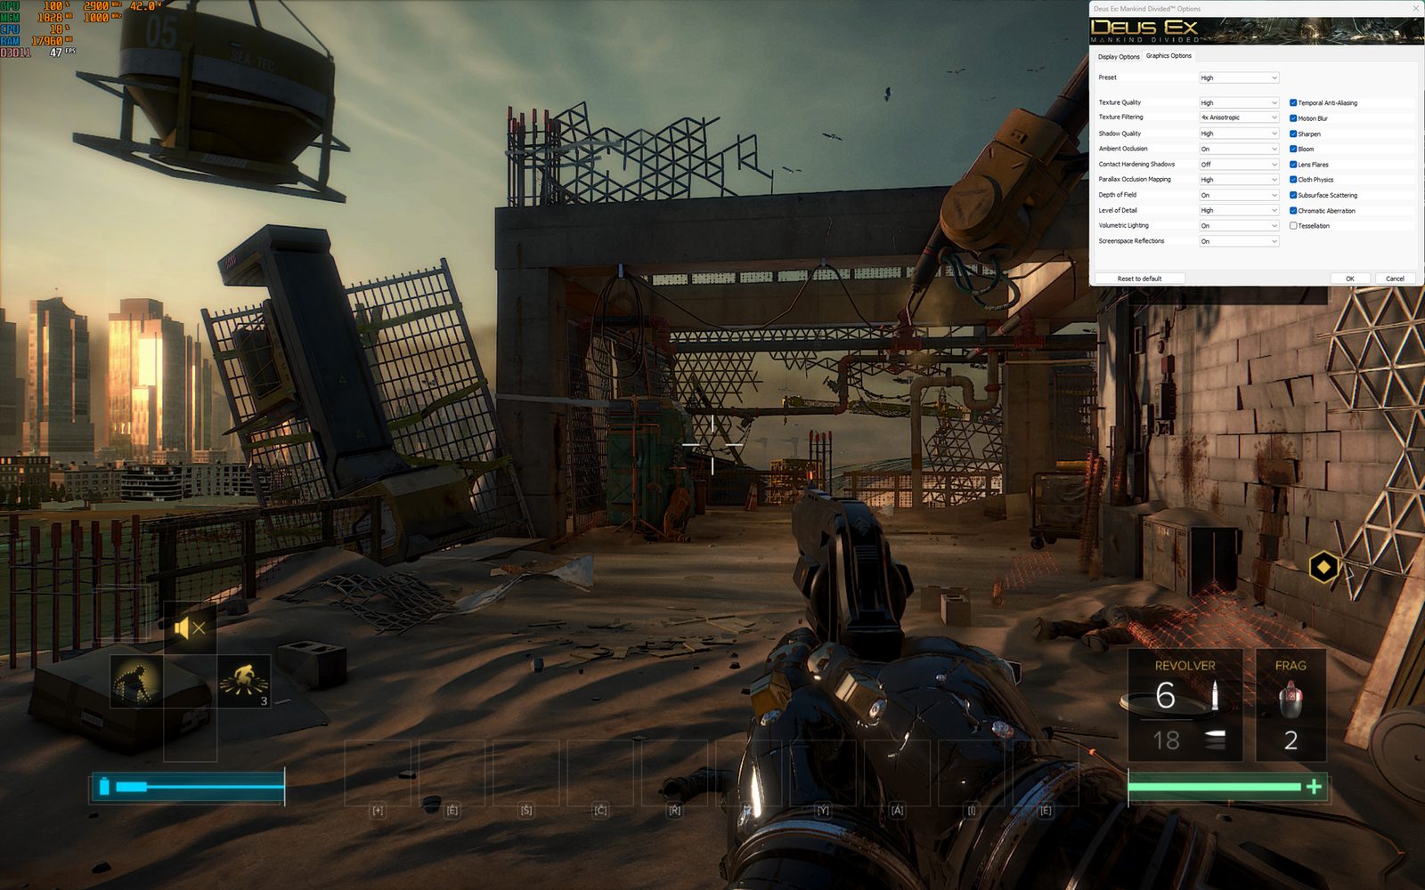Turn off Chromatic Aberration
Screen dimensions: 1425x890
1293,211
